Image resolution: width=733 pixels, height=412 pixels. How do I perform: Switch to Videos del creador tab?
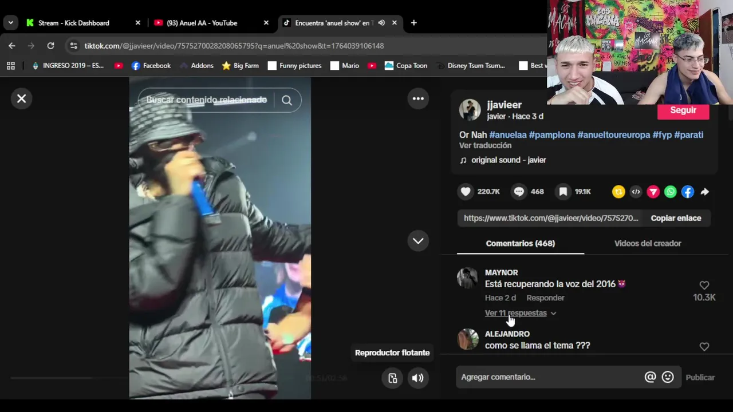[648, 243]
